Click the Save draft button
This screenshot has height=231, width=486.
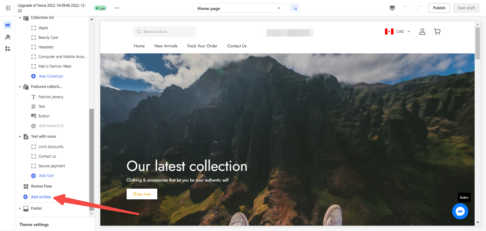click(466, 8)
